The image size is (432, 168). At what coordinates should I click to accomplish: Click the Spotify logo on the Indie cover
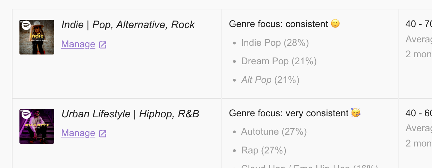(x=26, y=26)
